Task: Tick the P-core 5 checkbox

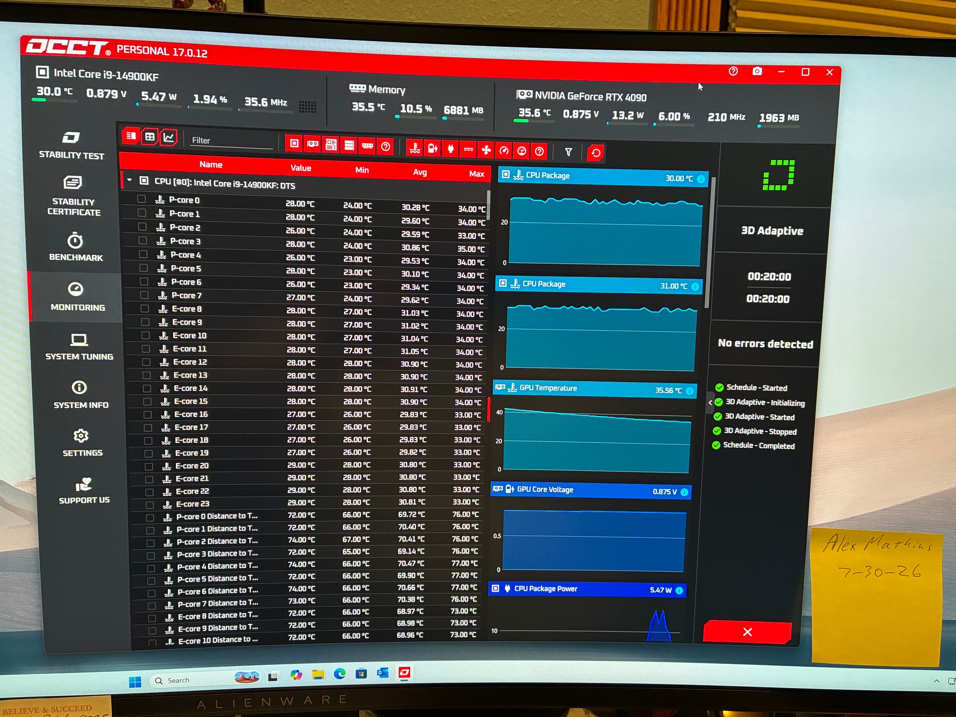Action: [x=144, y=268]
